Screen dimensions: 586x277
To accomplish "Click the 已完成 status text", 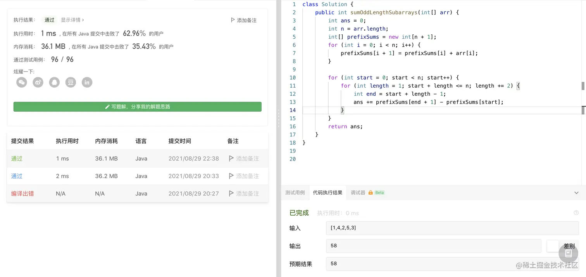I will tap(299, 213).
